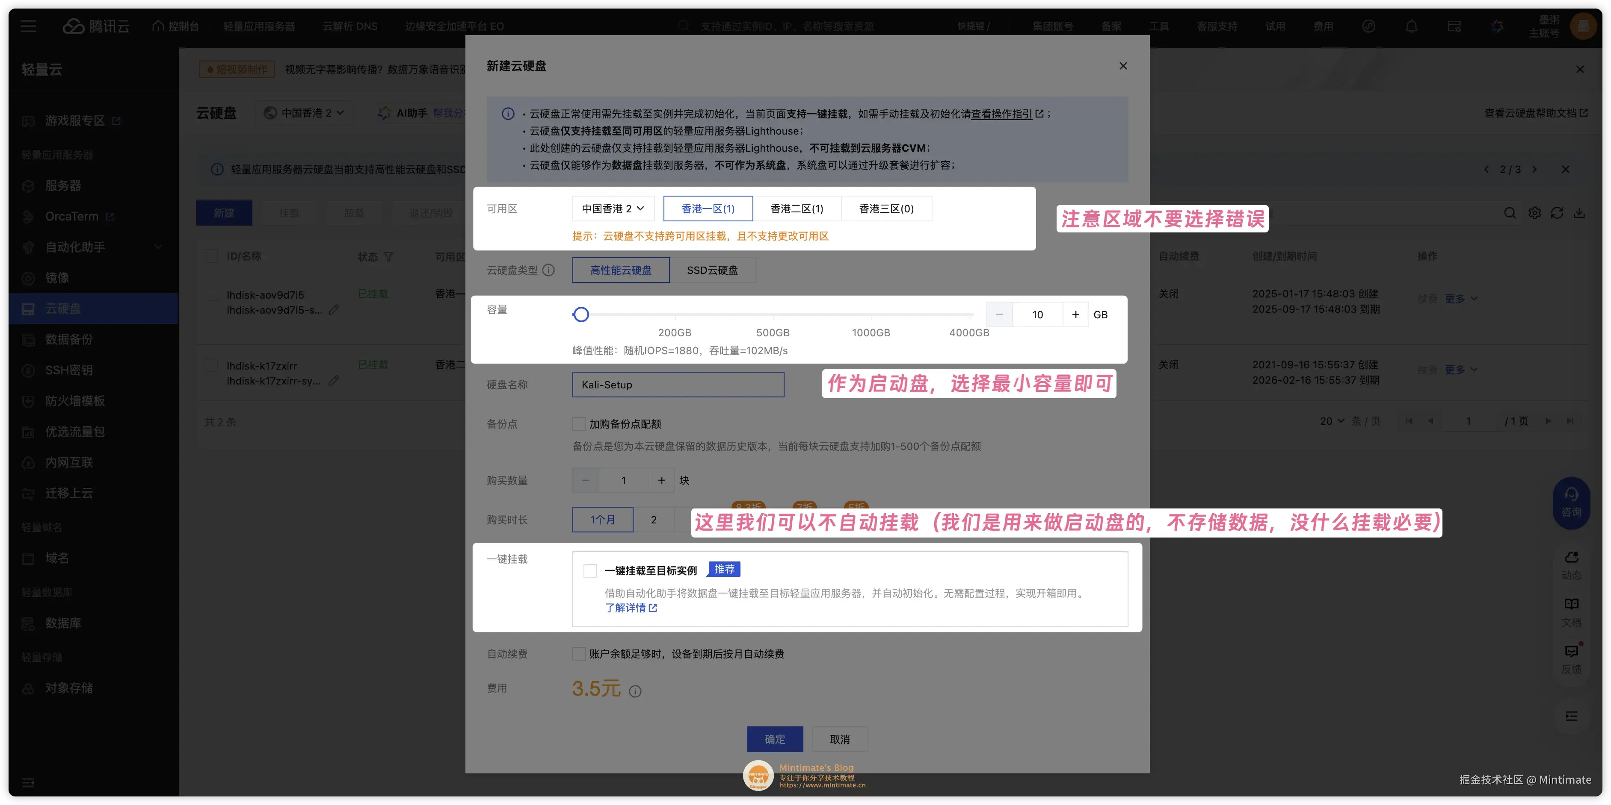Enable 一键挂载至目标实例 checkbox
The image size is (1611, 805).
[590, 570]
